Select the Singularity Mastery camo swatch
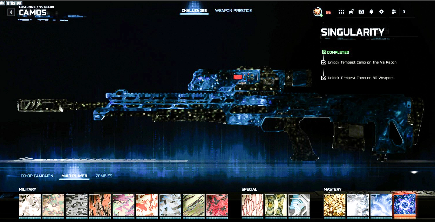The image size is (435, 222). 405,205
